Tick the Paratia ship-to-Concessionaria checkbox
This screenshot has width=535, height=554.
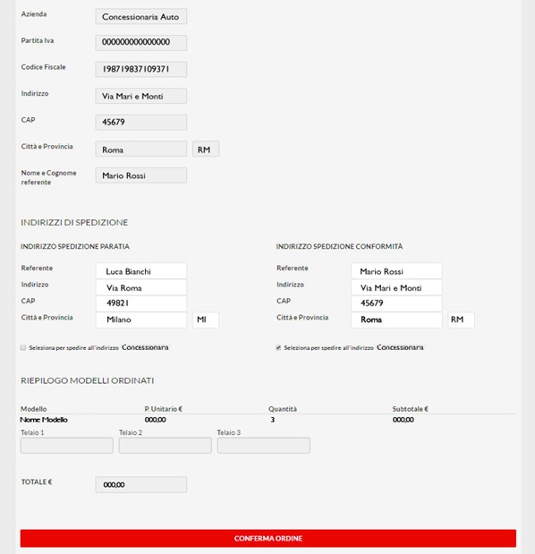[23, 347]
